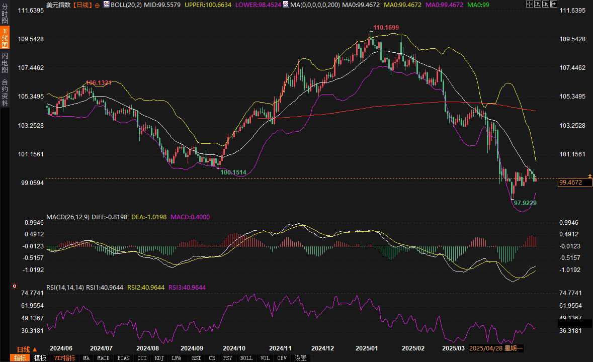Apply the OBV indicator
The image size is (593, 362).
click(x=282, y=358)
